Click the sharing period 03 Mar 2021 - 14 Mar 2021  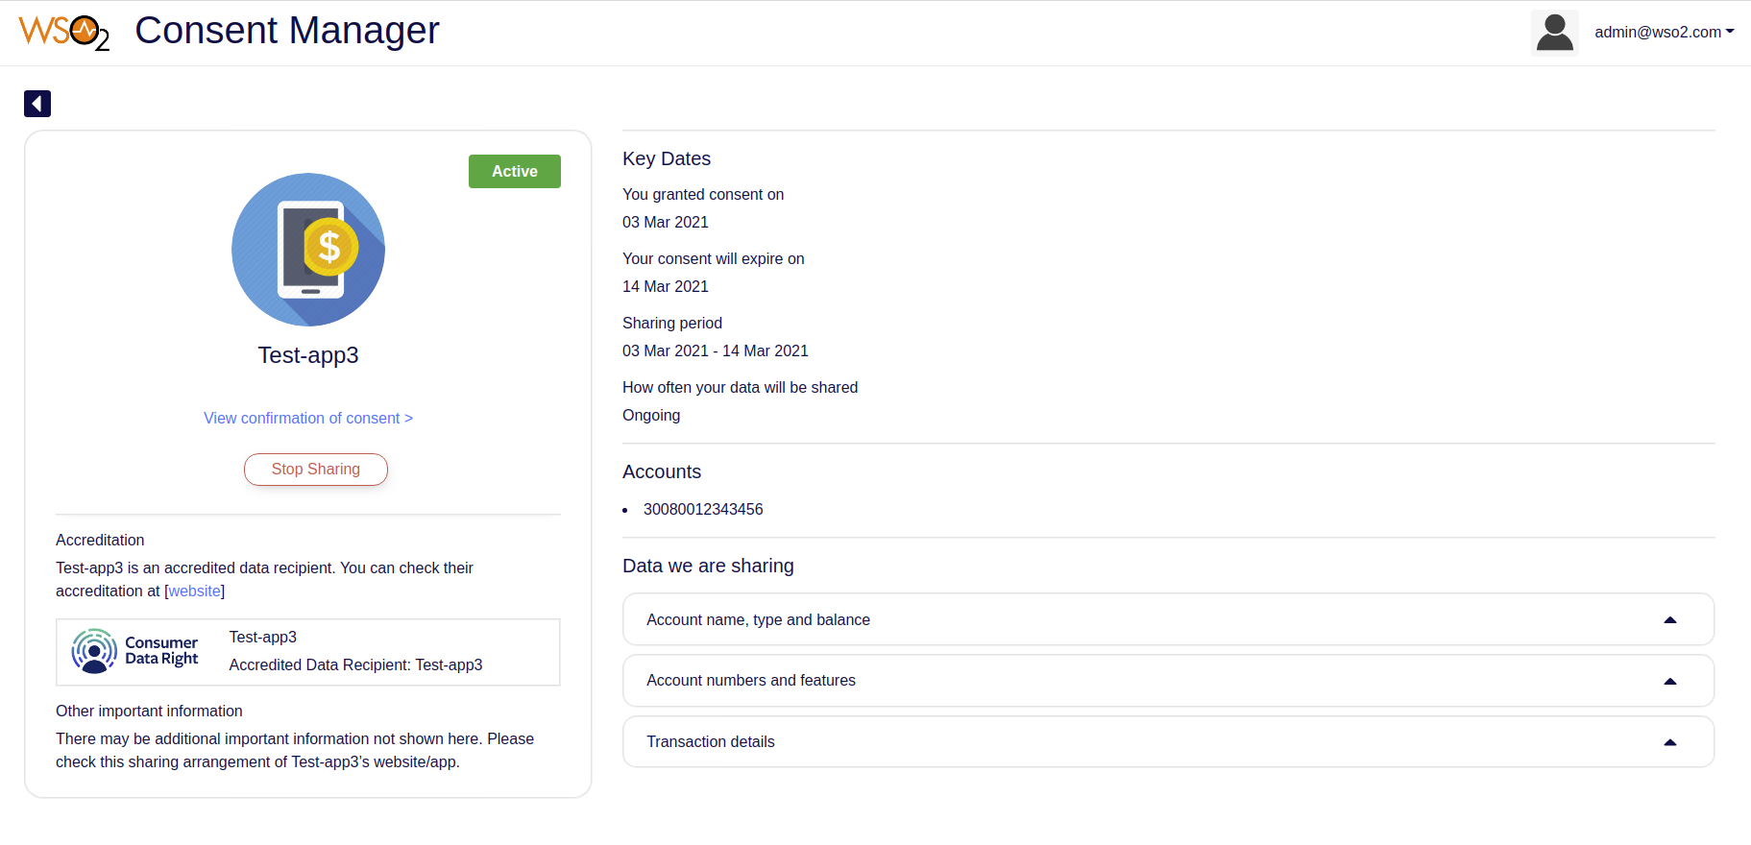(716, 351)
